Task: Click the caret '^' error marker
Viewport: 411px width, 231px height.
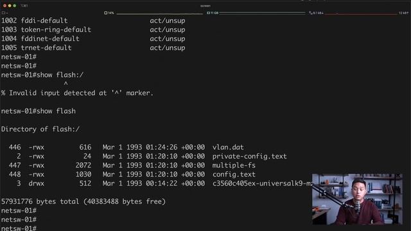Action: click(66, 83)
